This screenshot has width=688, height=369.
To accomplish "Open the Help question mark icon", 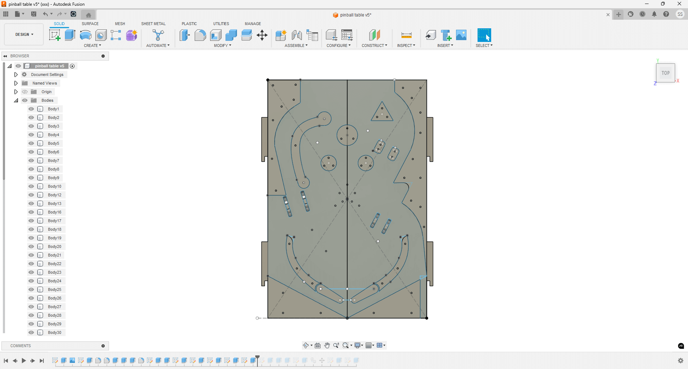I will click(x=666, y=14).
